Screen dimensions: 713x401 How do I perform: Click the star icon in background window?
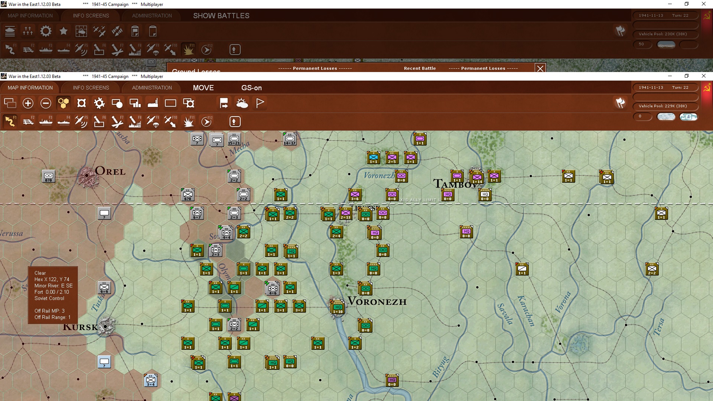[x=64, y=31]
